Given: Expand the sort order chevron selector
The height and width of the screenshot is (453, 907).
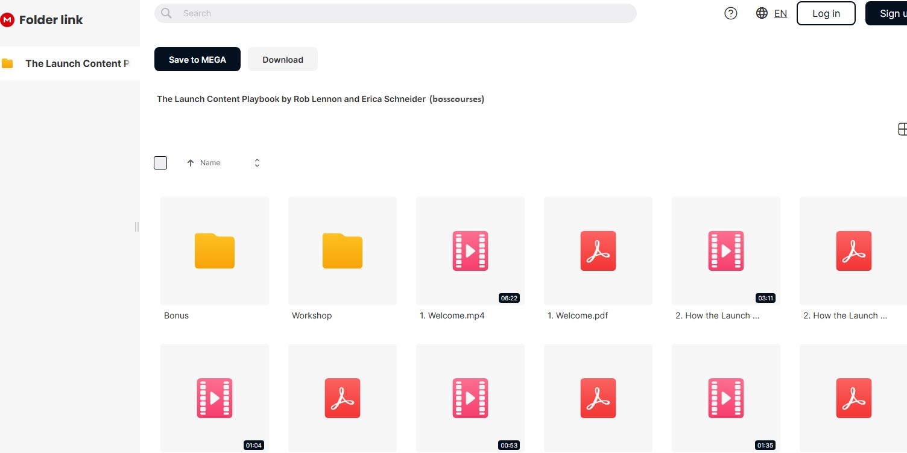Looking at the screenshot, I should (x=257, y=163).
